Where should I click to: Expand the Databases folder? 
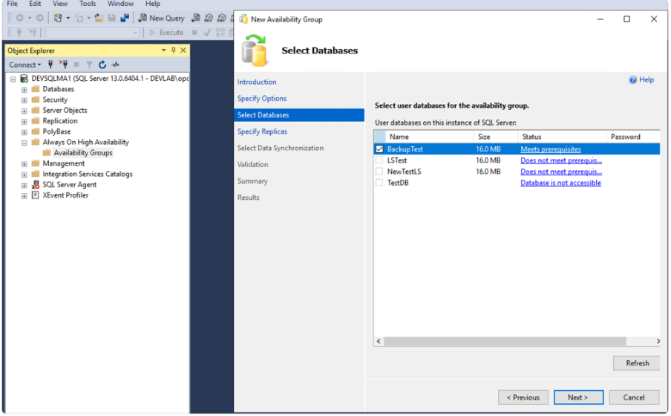[24, 90]
